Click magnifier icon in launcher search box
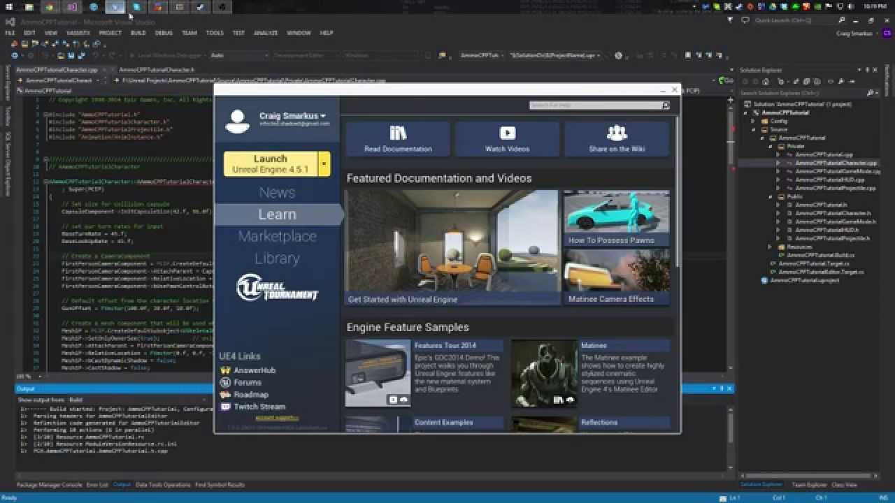 [x=666, y=105]
